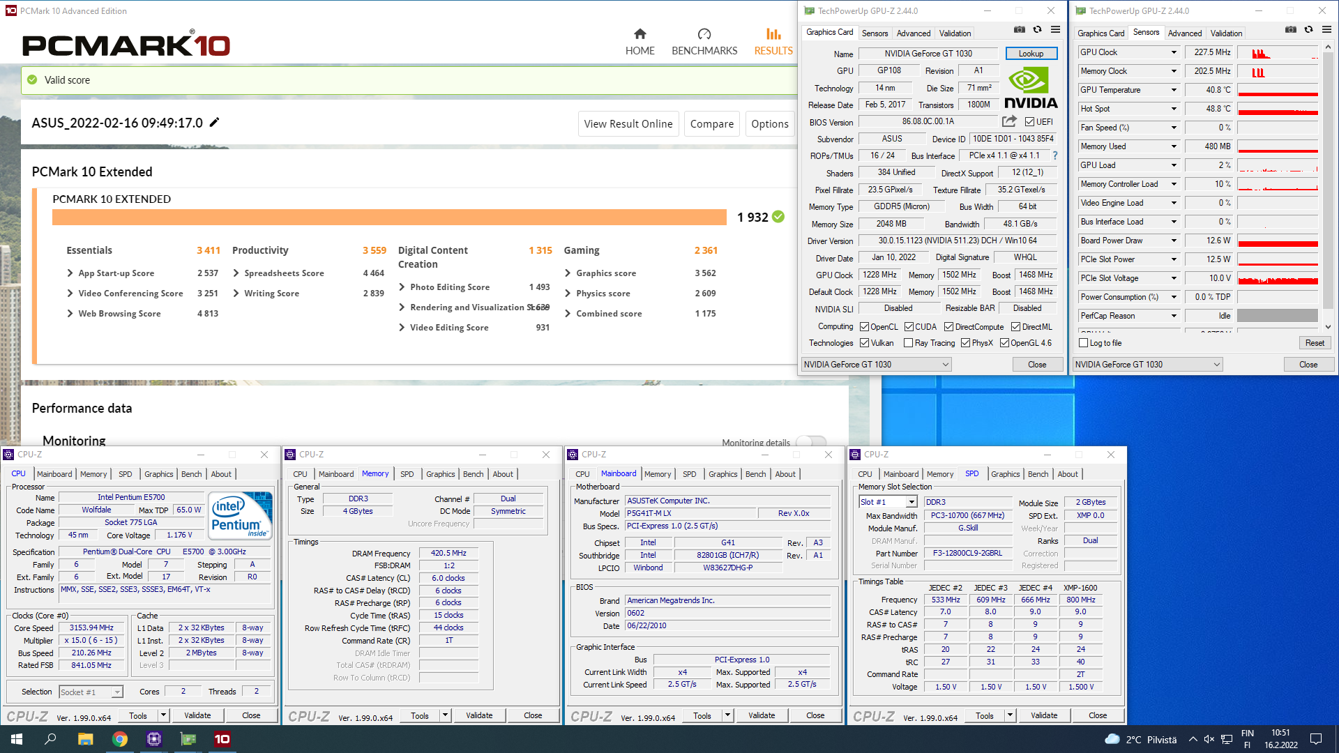
Task: Open the notification center in the tray
Action: click(1316, 739)
